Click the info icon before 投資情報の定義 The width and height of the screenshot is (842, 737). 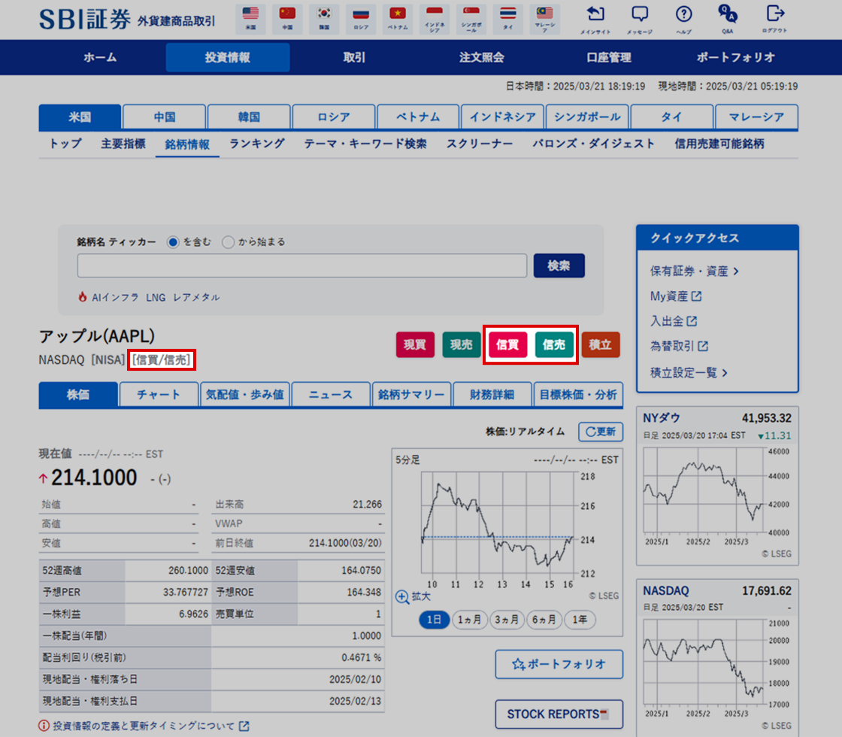pos(44,726)
